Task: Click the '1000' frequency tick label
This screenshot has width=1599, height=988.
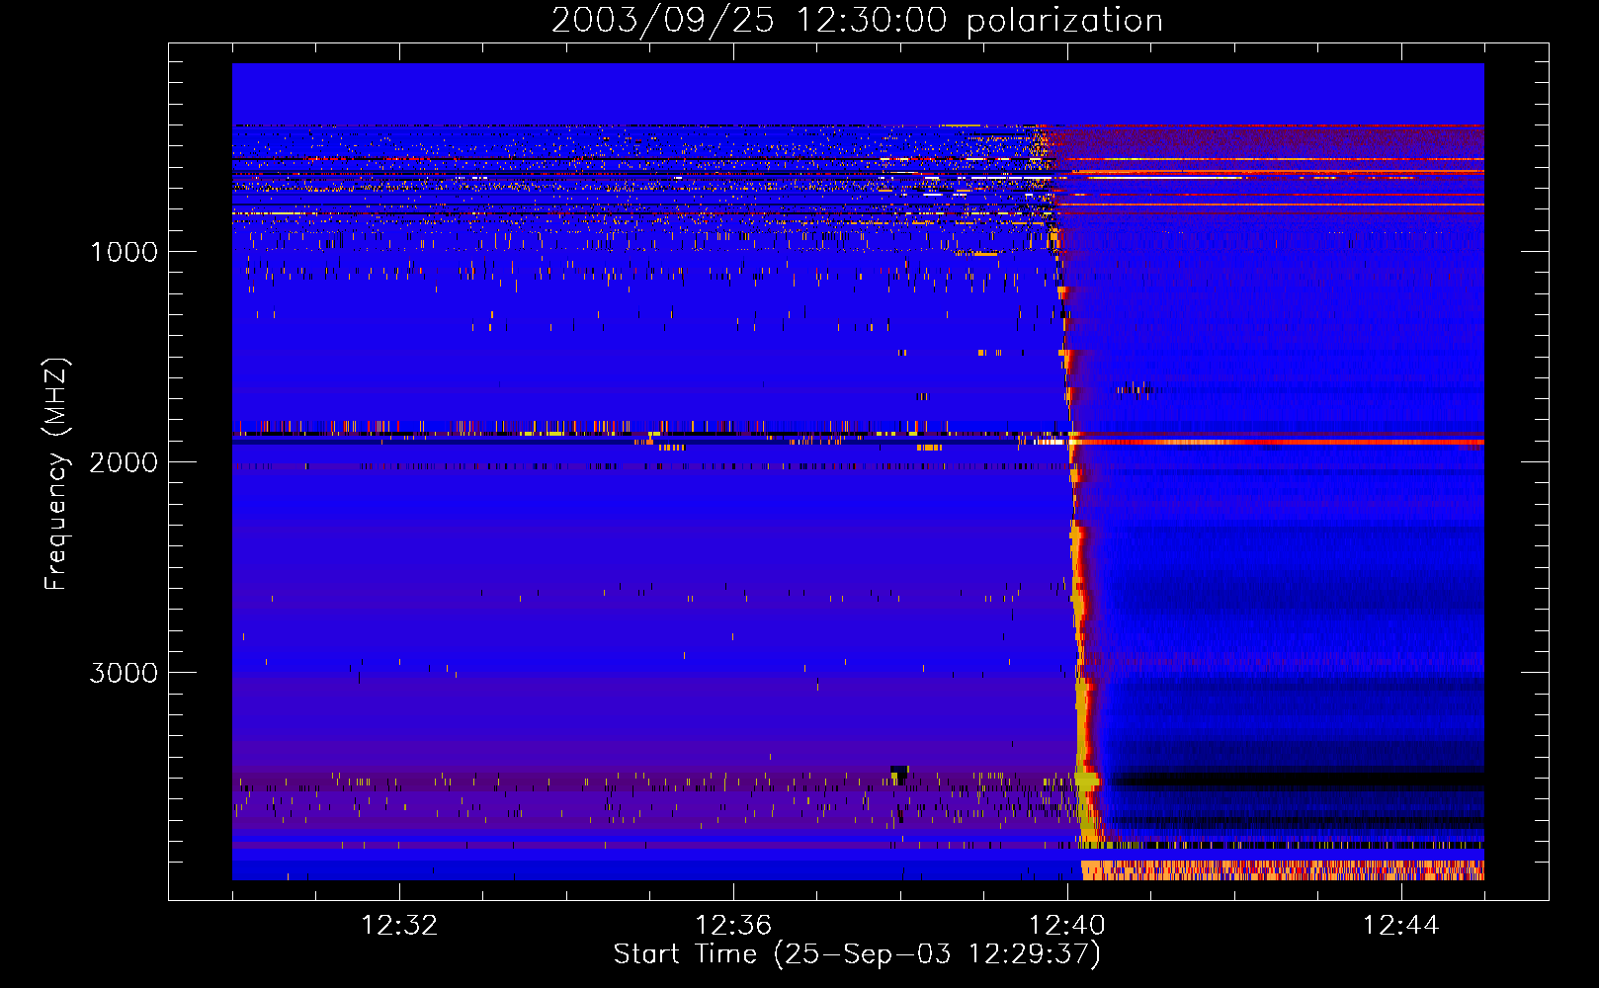Action: click(x=124, y=252)
